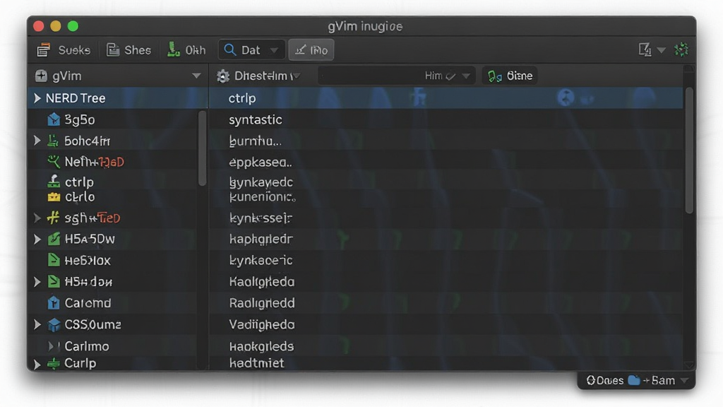Click the blue cube icon beside CSS0uma
Viewport: 723px width, 407px height.
(54, 325)
